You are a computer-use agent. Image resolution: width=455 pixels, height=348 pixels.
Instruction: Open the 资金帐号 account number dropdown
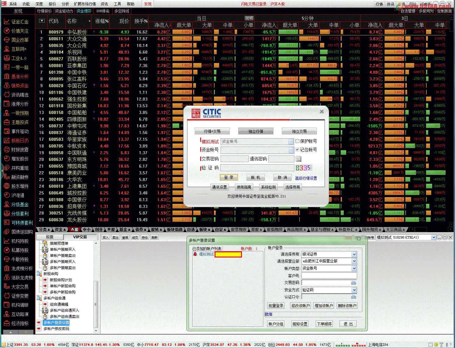[x=291, y=150]
